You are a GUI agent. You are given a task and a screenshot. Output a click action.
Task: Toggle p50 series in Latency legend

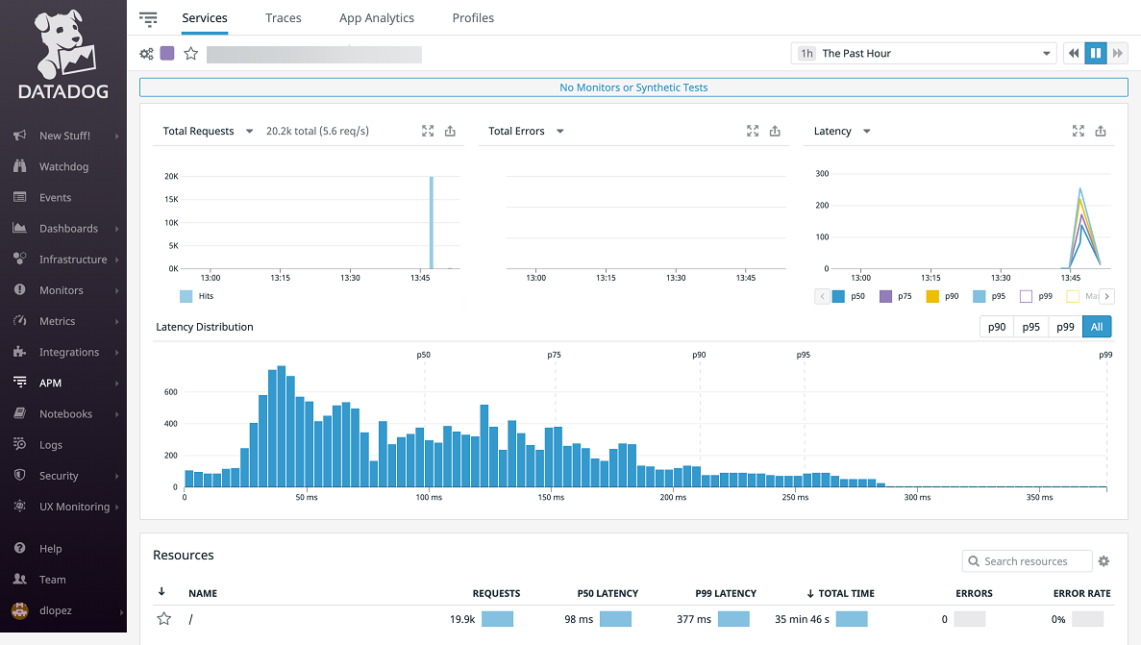[849, 296]
